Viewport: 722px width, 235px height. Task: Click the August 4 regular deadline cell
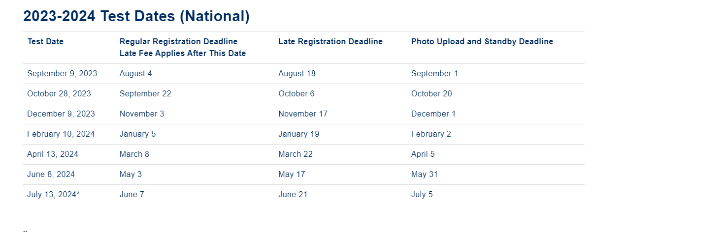135,74
